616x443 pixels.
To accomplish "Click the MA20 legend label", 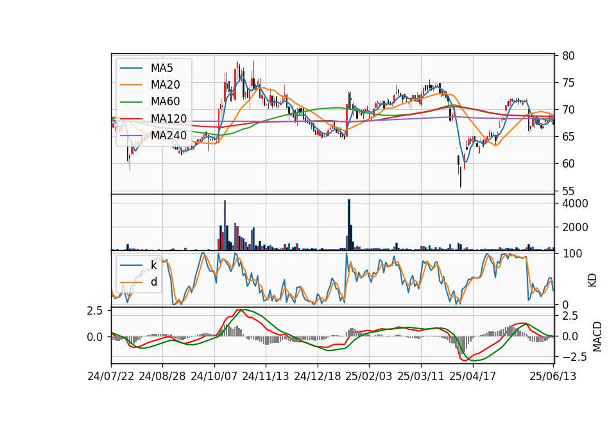I will click(x=165, y=85).
